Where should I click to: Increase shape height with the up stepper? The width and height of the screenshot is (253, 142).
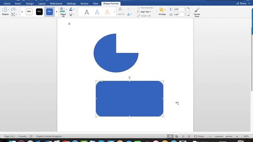[185, 8]
